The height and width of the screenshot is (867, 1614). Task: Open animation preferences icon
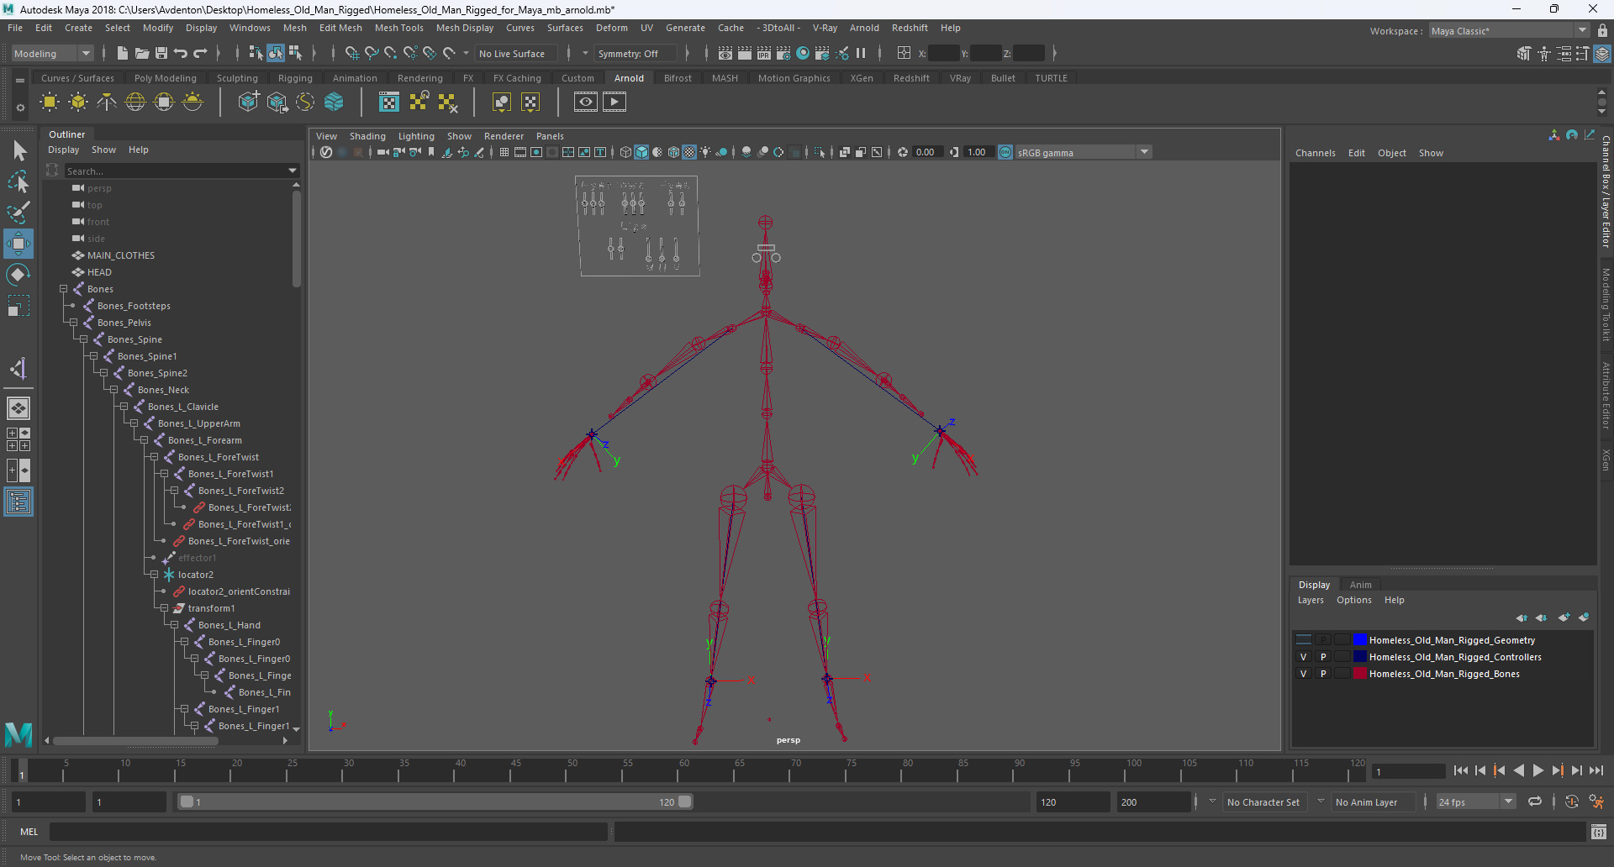1596,801
